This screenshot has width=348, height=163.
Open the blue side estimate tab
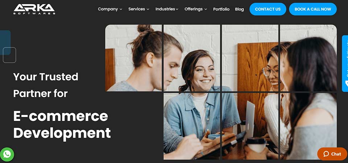(x=345, y=64)
